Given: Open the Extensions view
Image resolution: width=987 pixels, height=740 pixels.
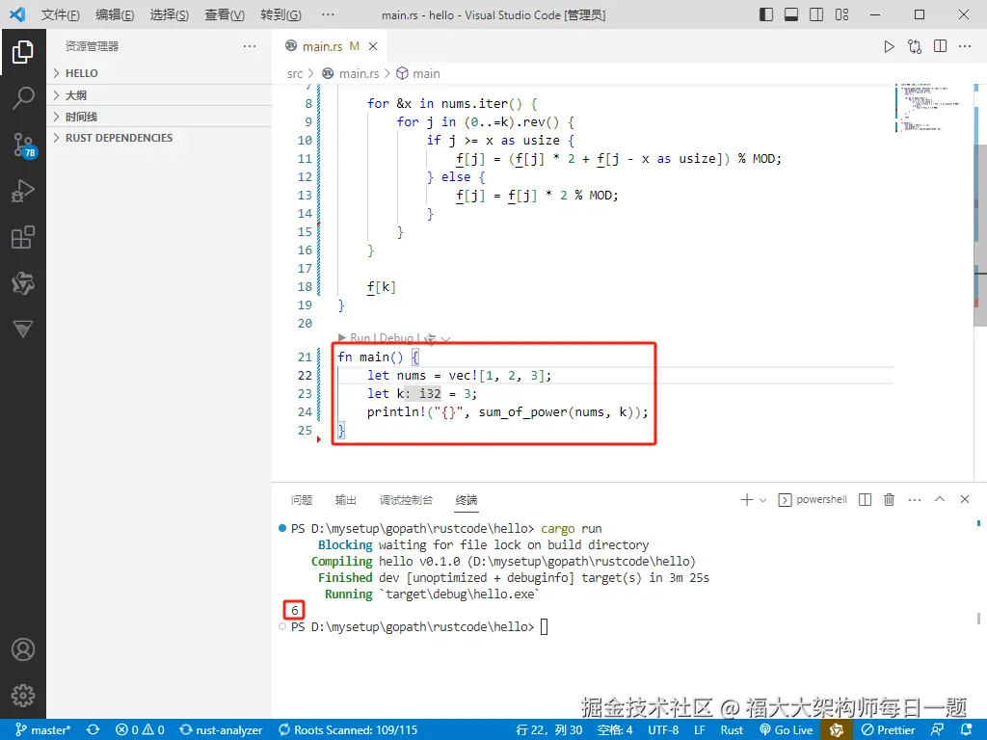Looking at the screenshot, I should (23, 237).
